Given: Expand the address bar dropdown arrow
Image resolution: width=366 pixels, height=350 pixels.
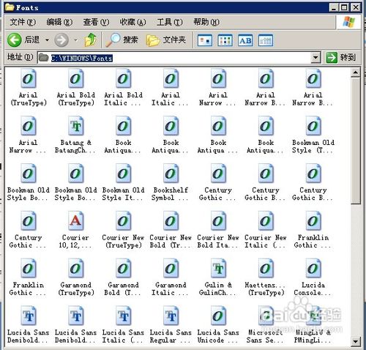Looking at the screenshot, I should click(315, 58).
